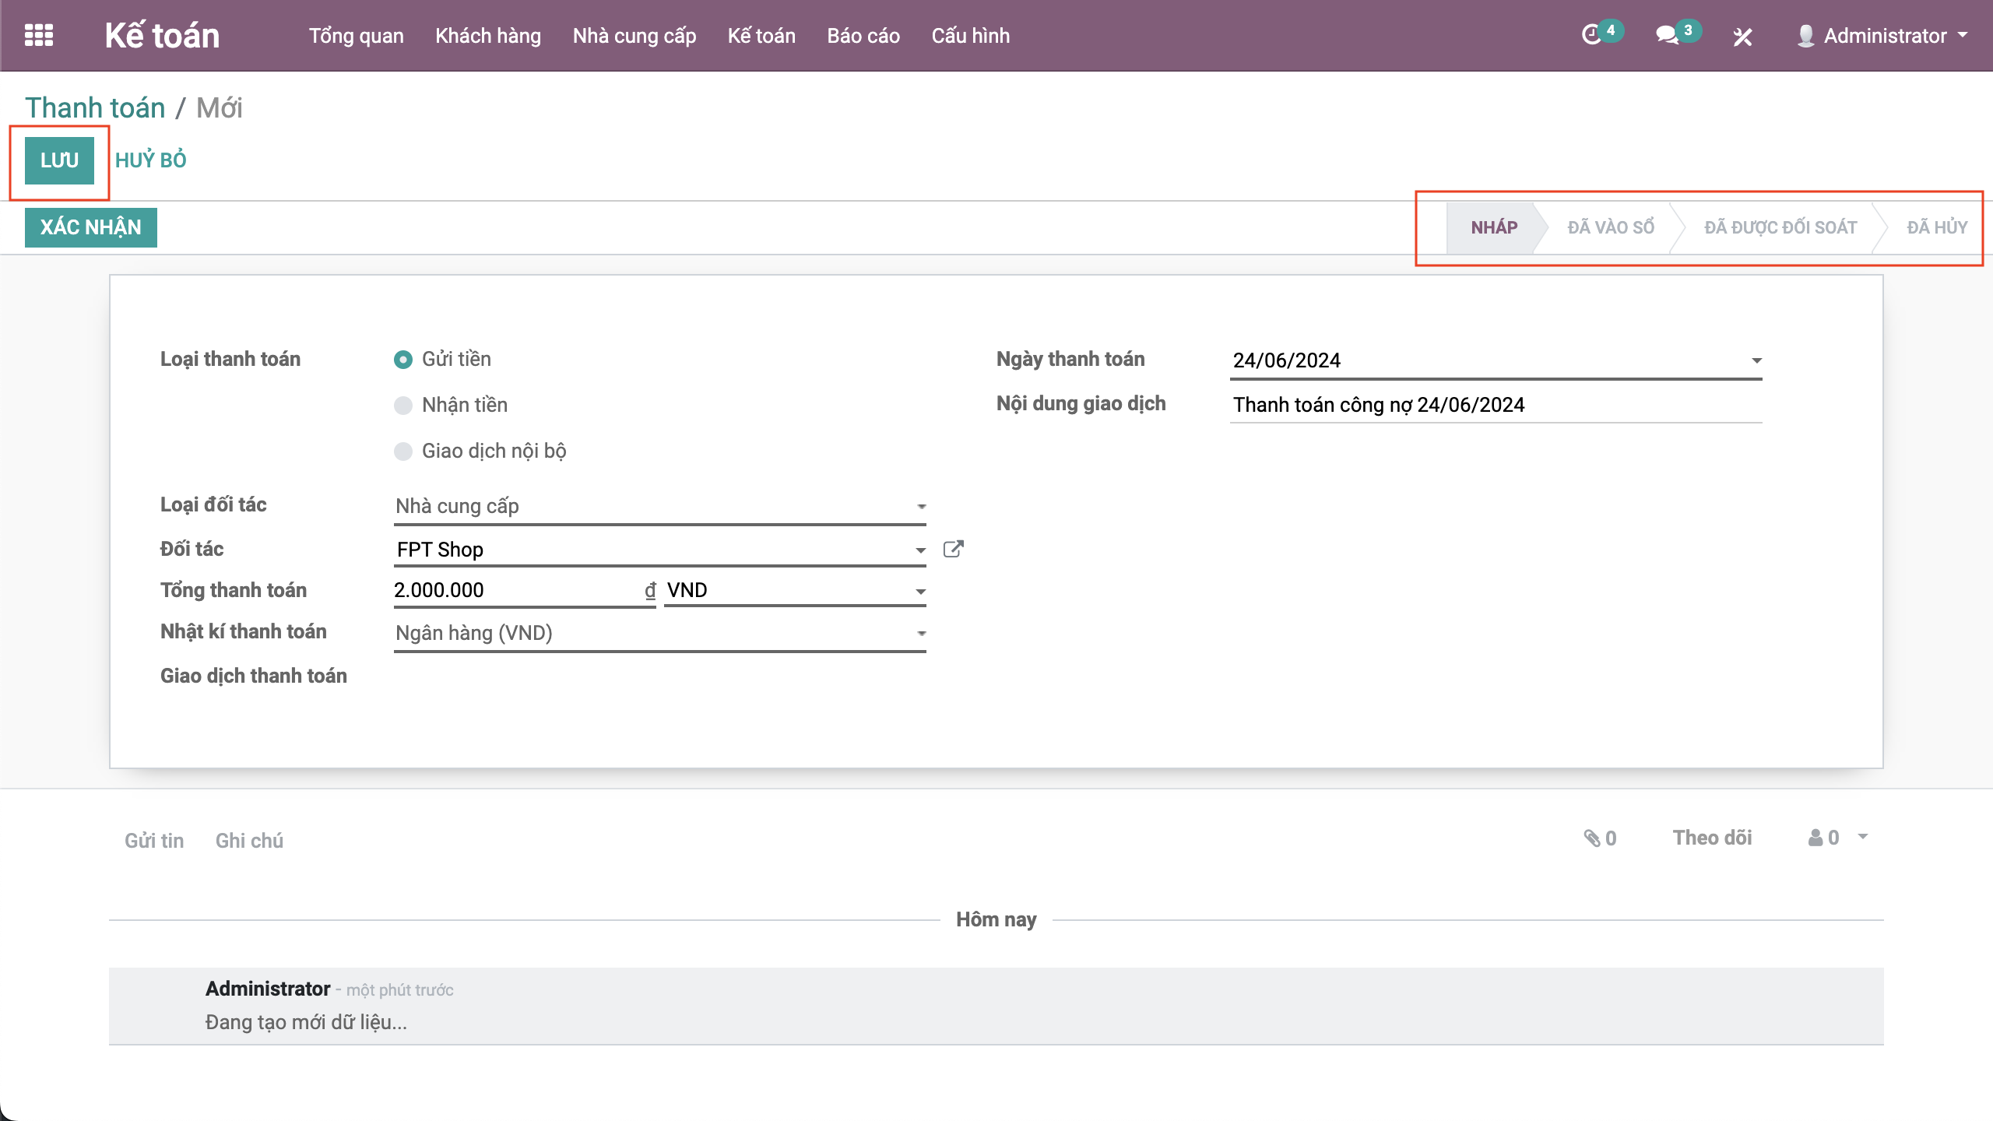Image resolution: width=1993 pixels, height=1121 pixels.
Task: Click the HUỶ BỎ button
Action: click(x=150, y=160)
